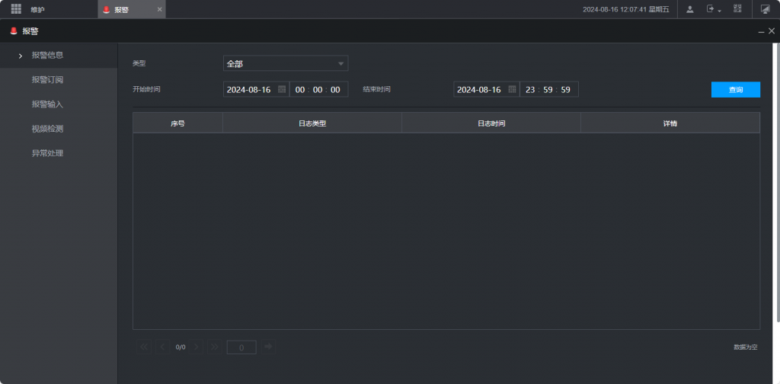Screen dimensions: 780x384
Task: Expand the 类型 dropdown showing 全部
Action: 286,63
